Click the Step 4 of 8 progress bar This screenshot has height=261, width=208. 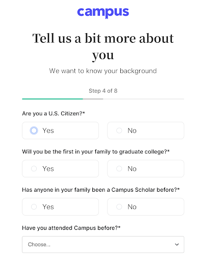103,99
